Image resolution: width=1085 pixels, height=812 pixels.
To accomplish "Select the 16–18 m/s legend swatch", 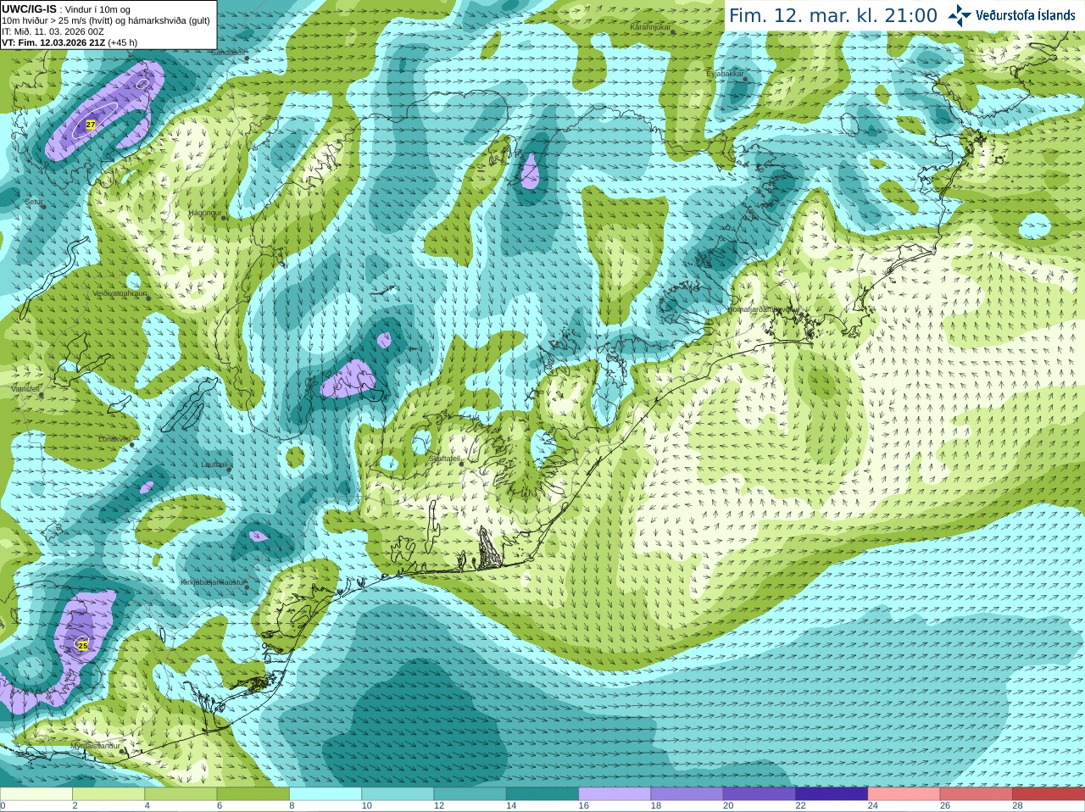I will coord(615,794).
